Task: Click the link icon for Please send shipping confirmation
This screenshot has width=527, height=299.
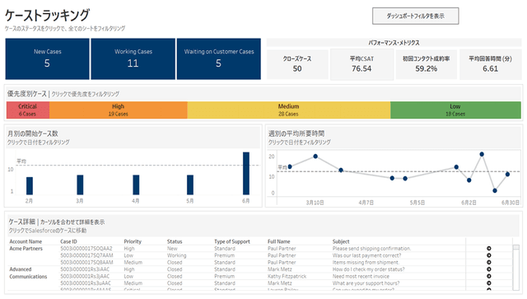Action: (x=488, y=249)
